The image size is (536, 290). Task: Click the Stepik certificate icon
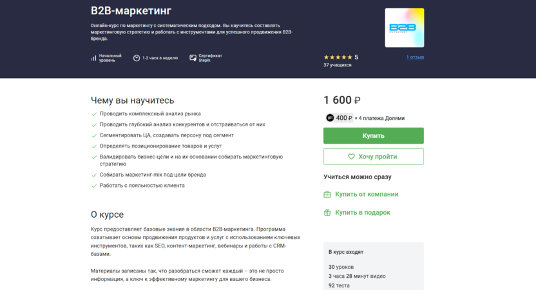(x=193, y=58)
